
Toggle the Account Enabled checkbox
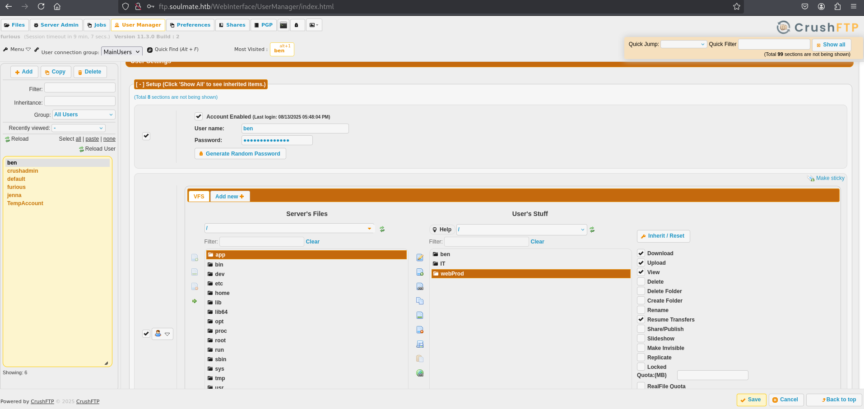pos(199,116)
